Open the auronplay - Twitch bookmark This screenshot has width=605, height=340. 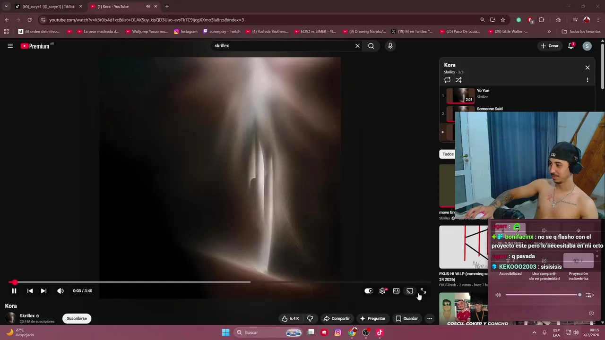coord(222,32)
